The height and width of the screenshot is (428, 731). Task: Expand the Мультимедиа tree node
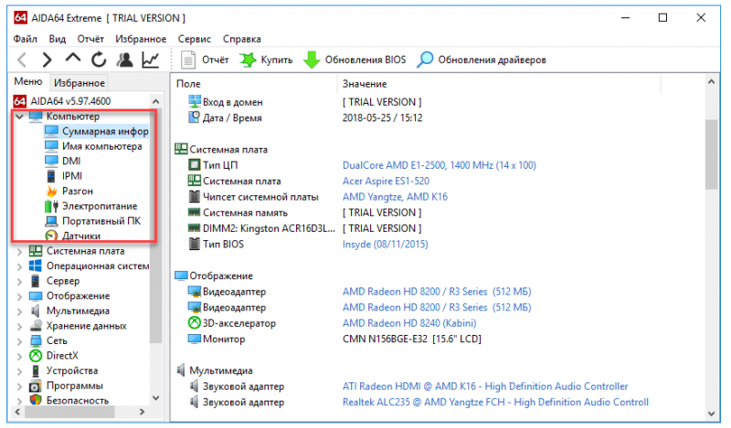[19, 311]
